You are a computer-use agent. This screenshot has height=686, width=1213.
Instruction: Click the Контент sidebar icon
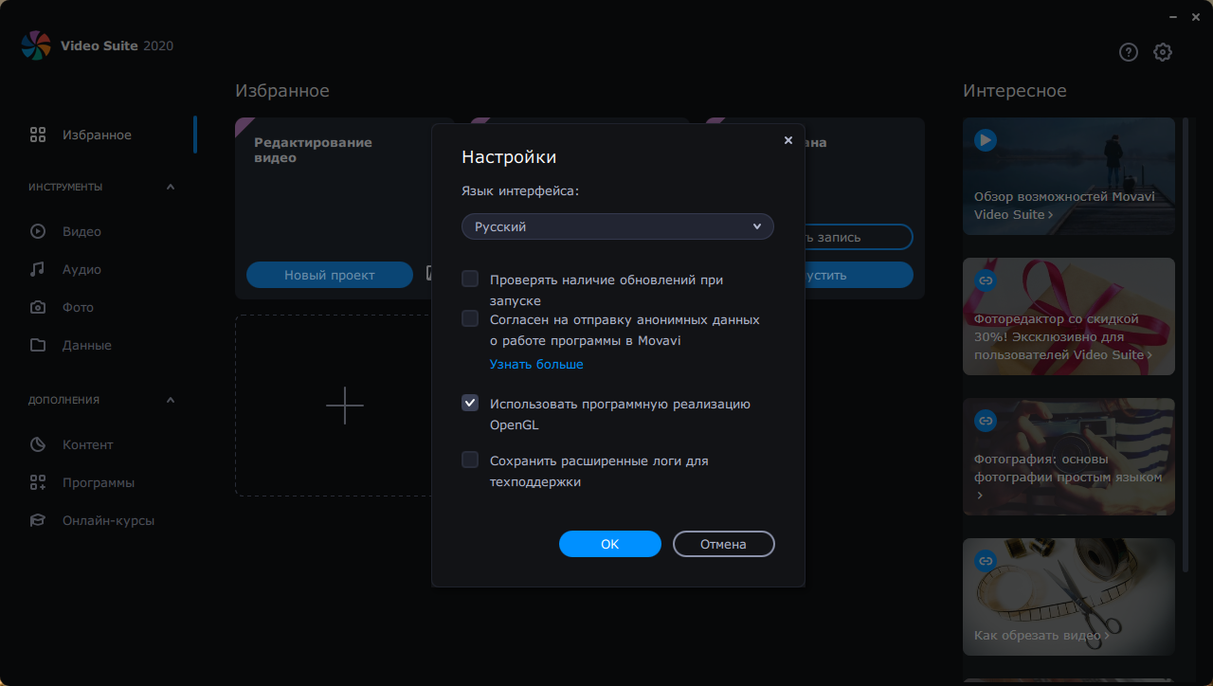pos(38,444)
